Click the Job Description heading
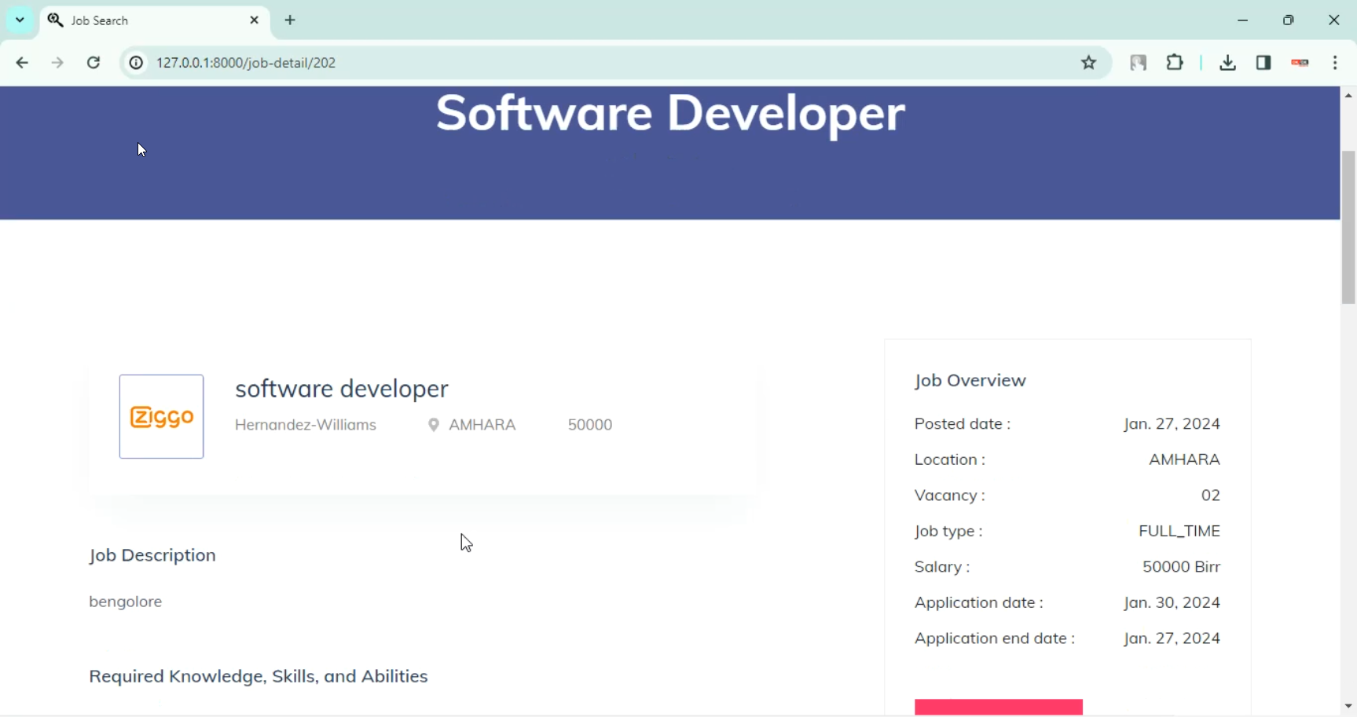This screenshot has width=1357, height=717. click(x=152, y=556)
